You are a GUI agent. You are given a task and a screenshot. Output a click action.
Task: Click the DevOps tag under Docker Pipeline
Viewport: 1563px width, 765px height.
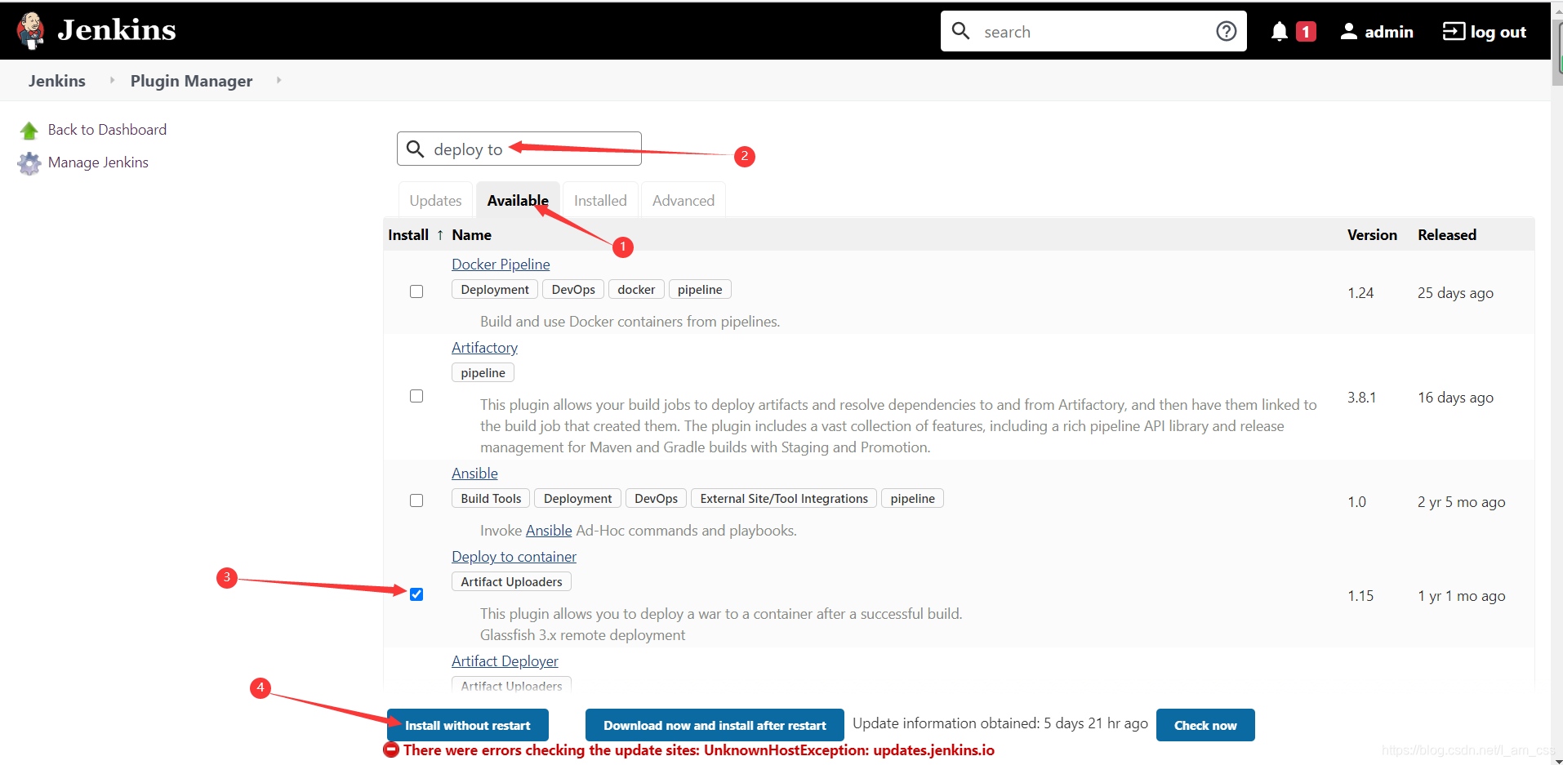(x=573, y=290)
